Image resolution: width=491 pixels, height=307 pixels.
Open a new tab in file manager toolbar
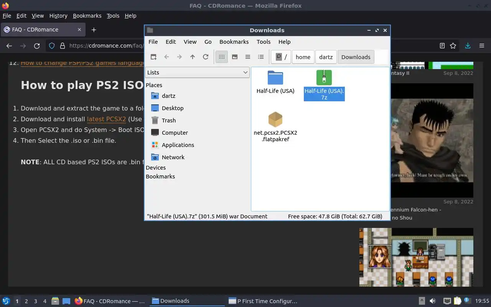(153, 57)
